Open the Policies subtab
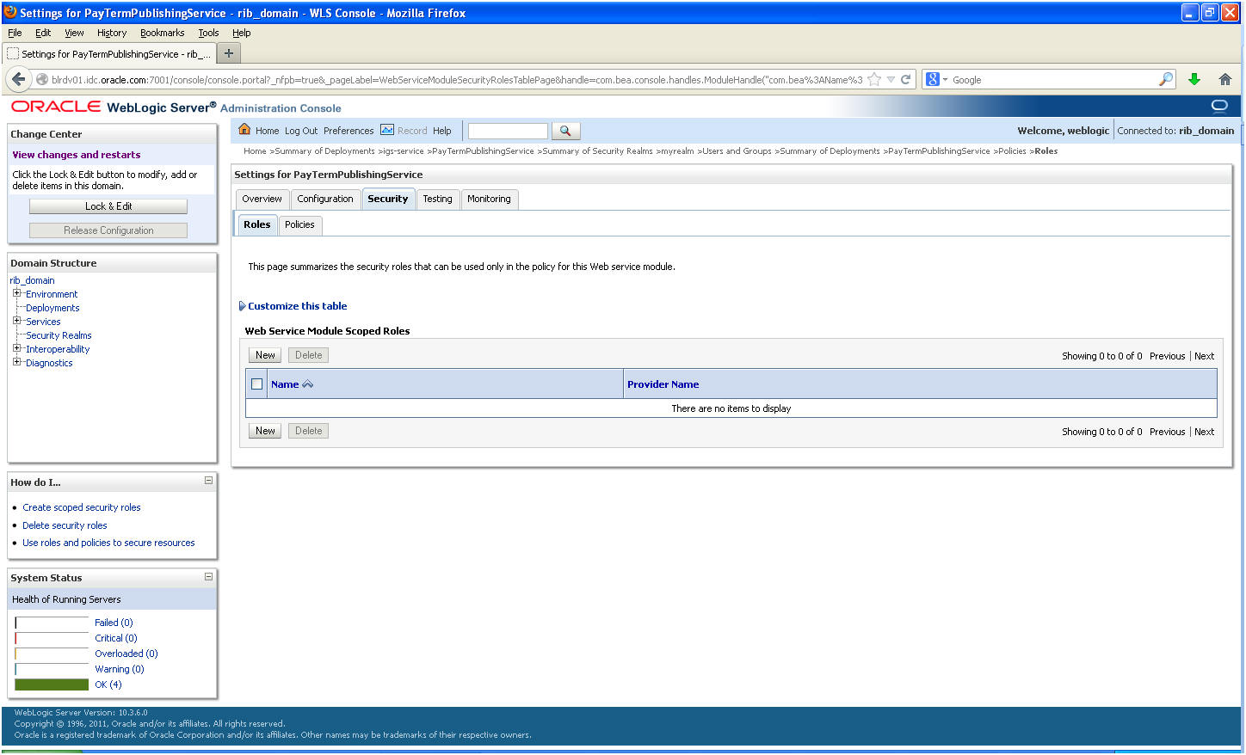This screenshot has width=1246, height=755. [x=299, y=224]
